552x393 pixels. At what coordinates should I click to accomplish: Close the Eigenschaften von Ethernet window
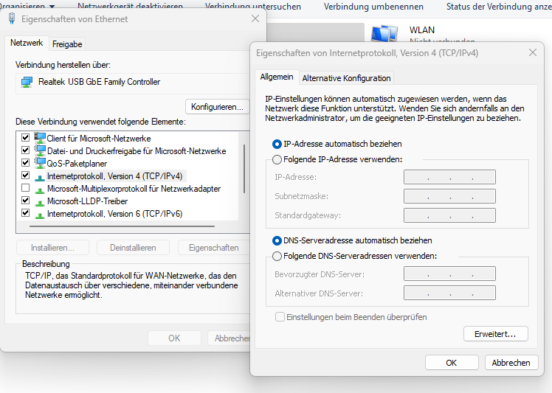255,18
